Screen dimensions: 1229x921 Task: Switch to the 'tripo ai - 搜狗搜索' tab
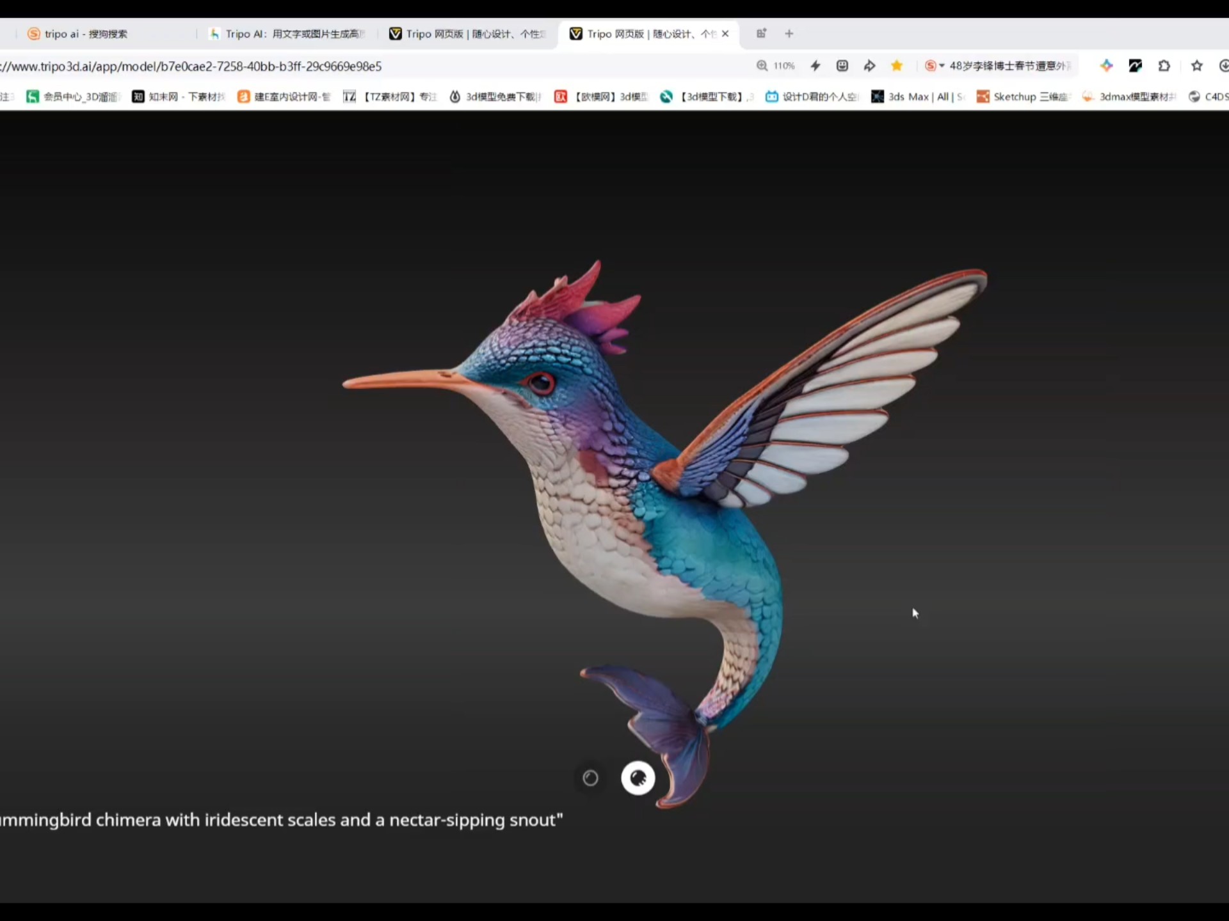86,34
